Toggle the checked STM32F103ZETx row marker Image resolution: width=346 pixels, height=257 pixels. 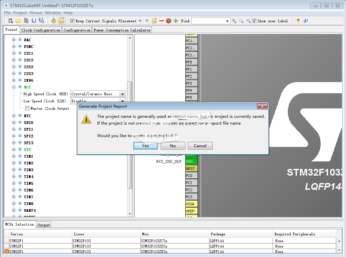pos(7,251)
